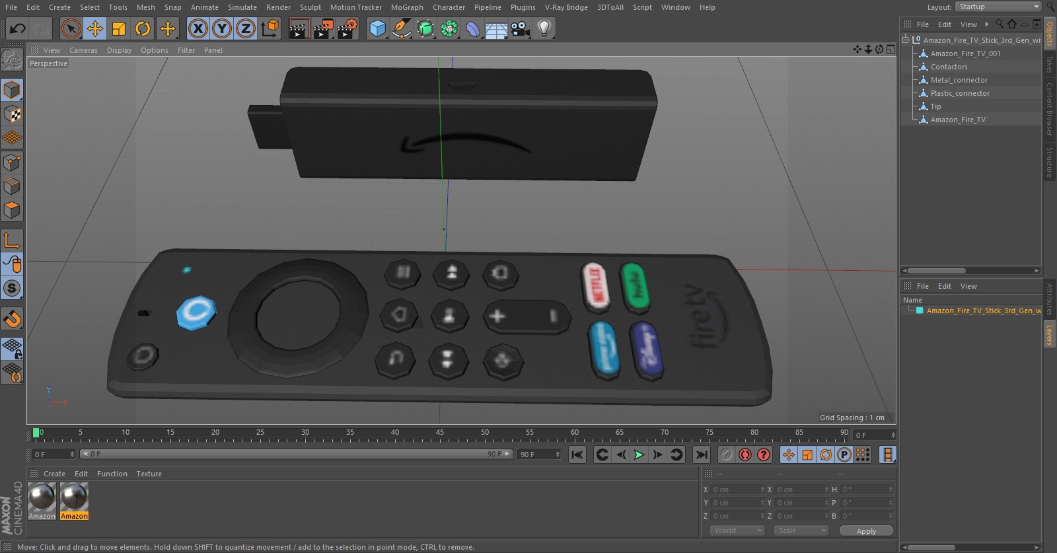Select the Tip object
This screenshot has width=1057, height=553.
click(x=935, y=106)
